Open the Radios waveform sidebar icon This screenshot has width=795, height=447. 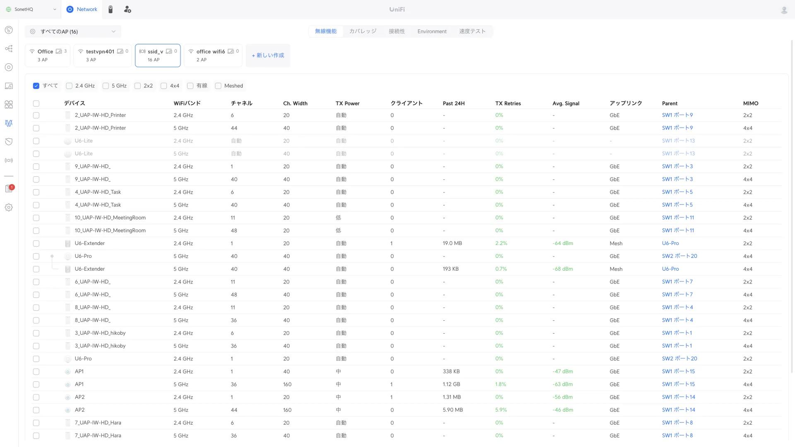9,123
